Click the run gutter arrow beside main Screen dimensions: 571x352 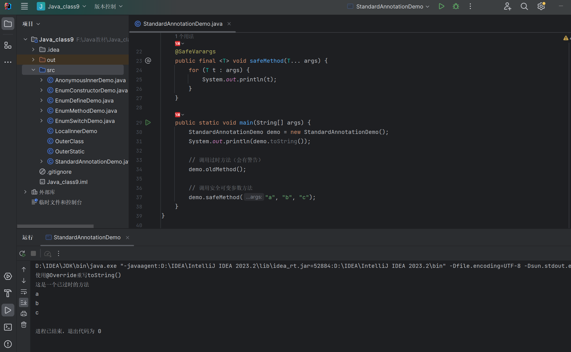[148, 123]
